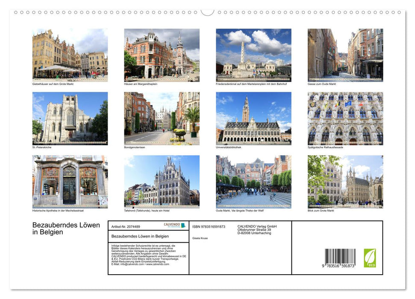Open the 'Häuser am Margarethaplein' photo

pos(161,56)
